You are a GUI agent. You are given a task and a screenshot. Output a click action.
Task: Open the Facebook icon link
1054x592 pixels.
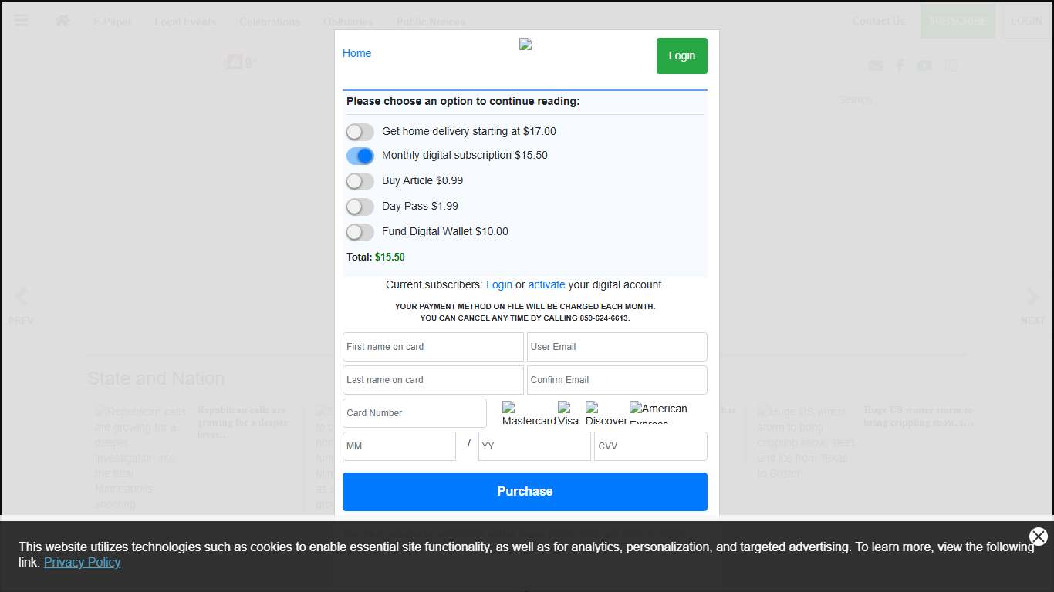tap(900, 66)
